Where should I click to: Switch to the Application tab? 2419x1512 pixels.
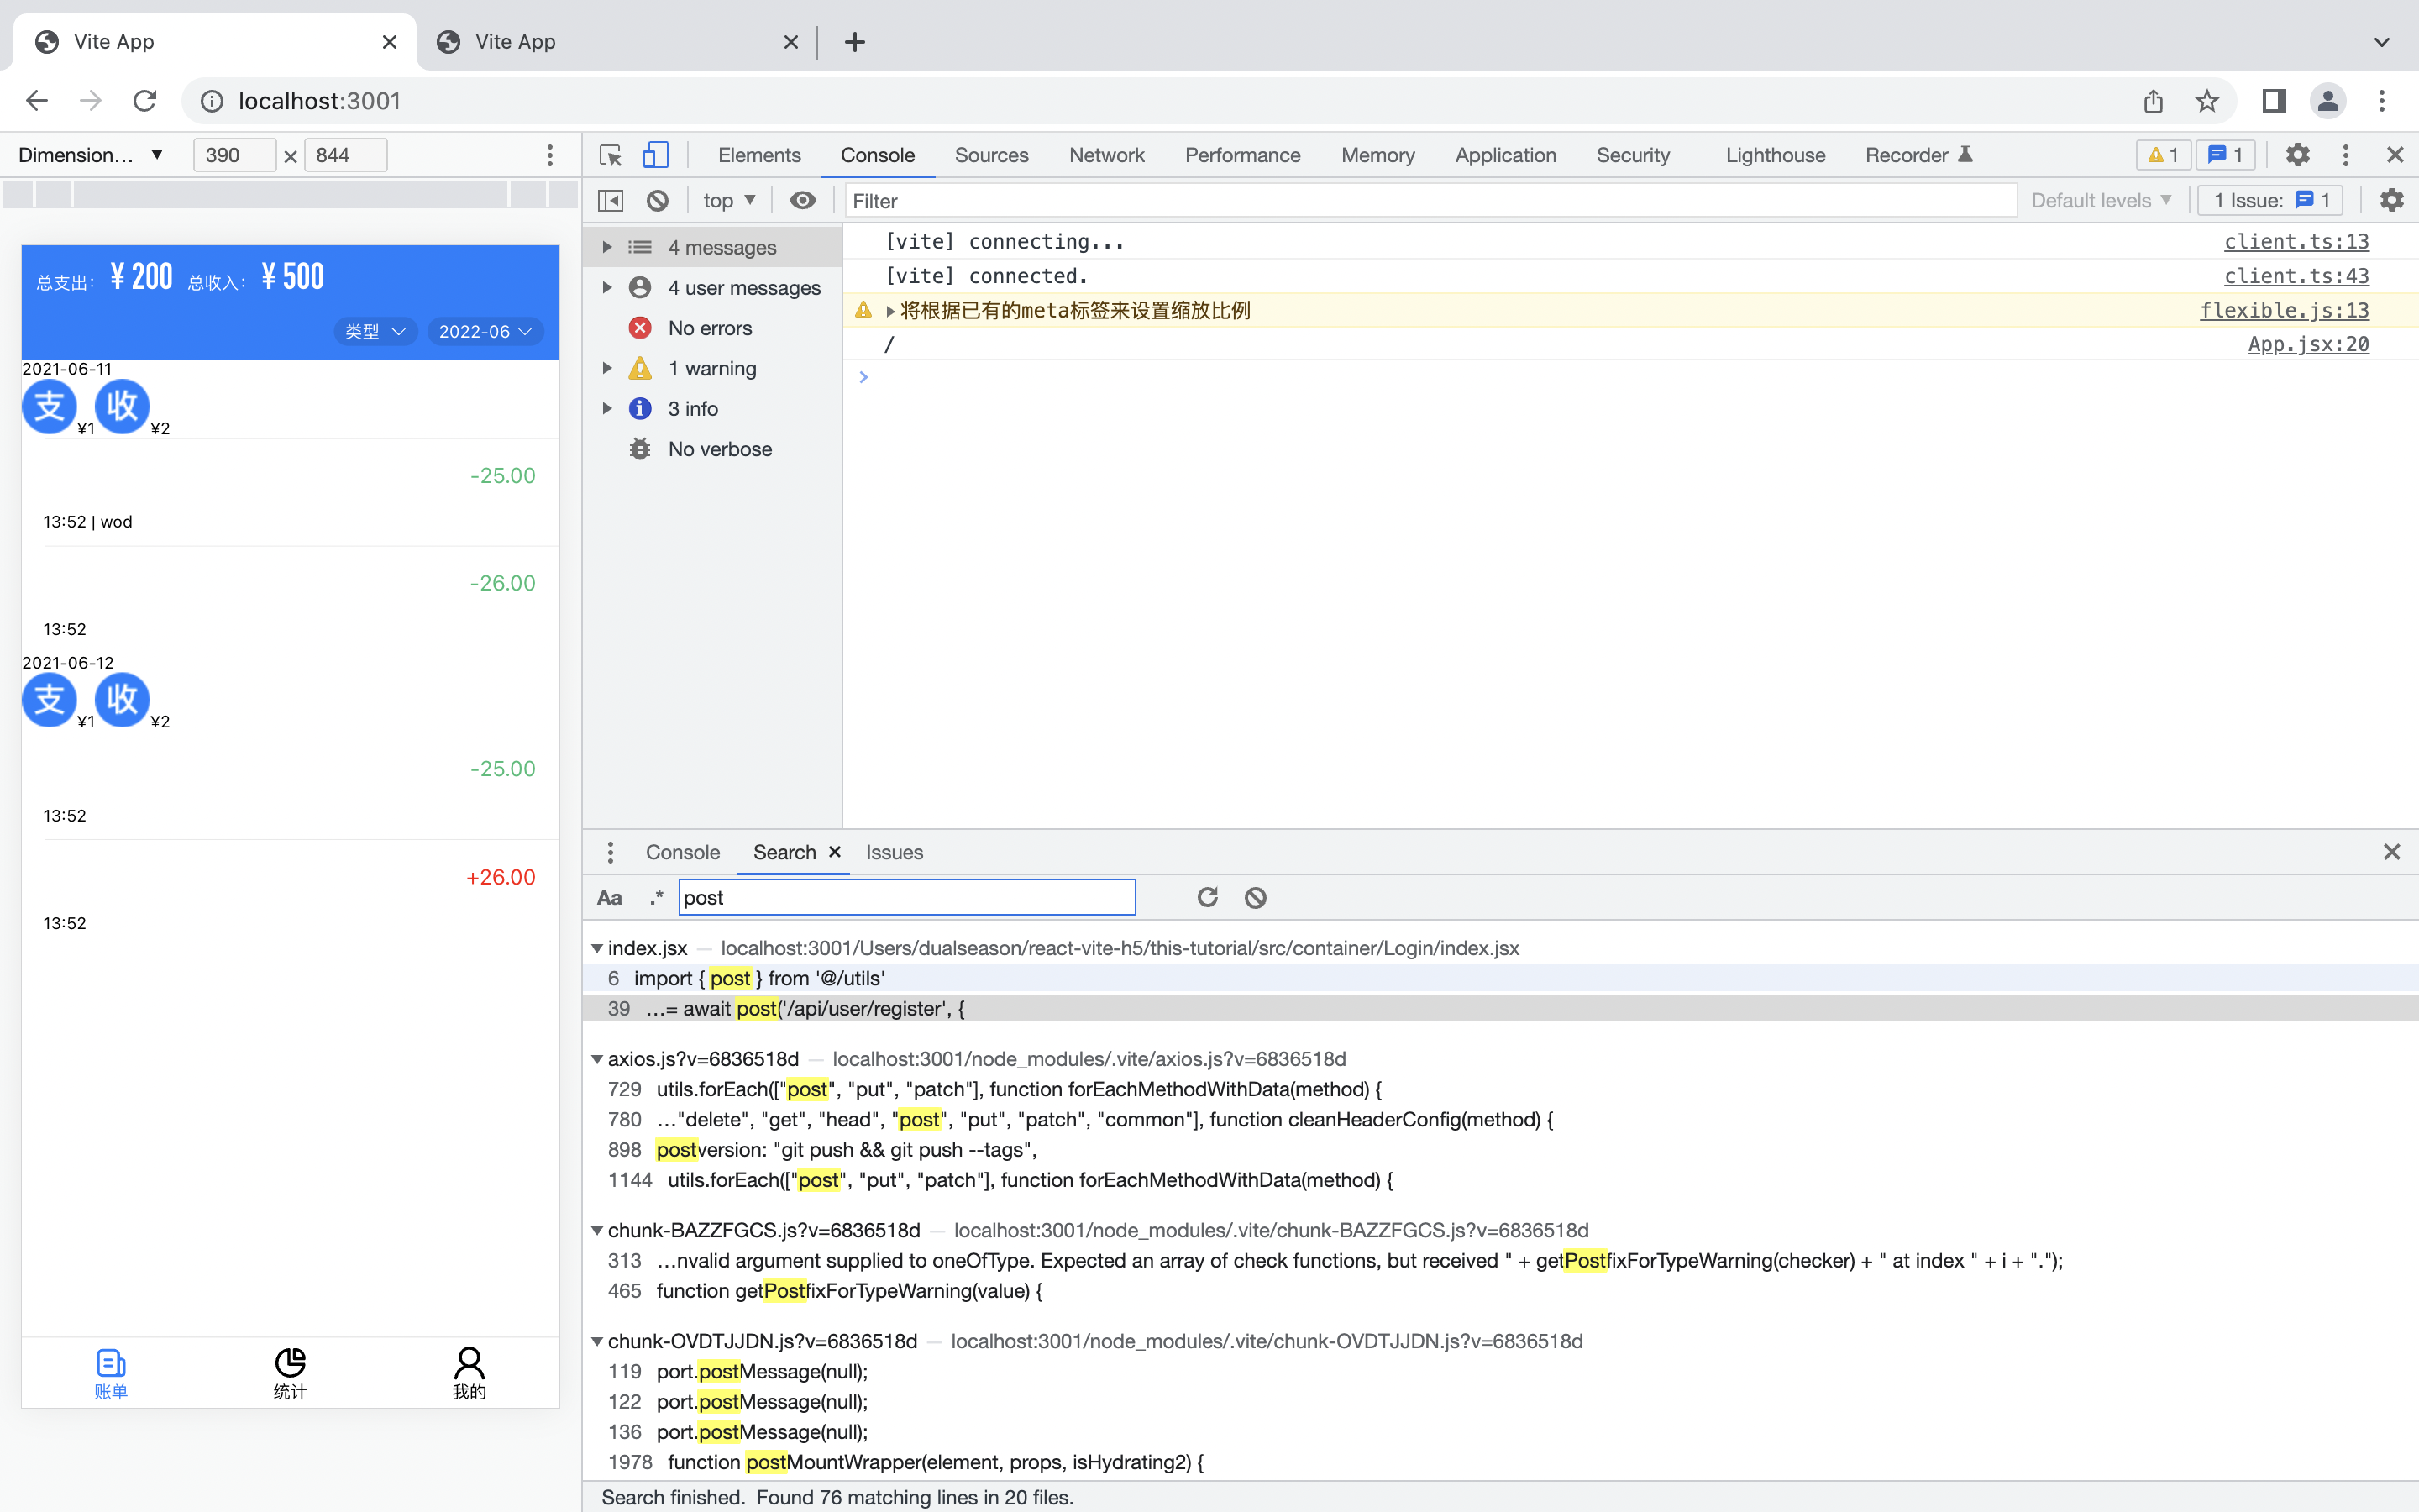pyautogui.click(x=1505, y=155)
